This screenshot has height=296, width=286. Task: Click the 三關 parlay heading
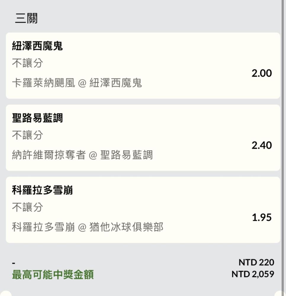[x=26, y=19]
